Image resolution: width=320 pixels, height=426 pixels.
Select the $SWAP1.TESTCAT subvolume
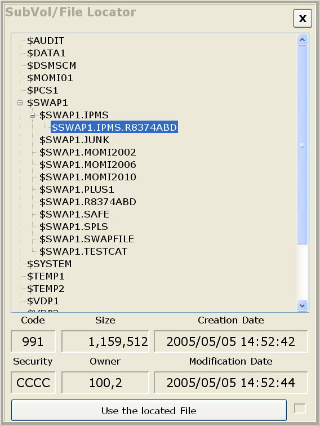[83, 251]
